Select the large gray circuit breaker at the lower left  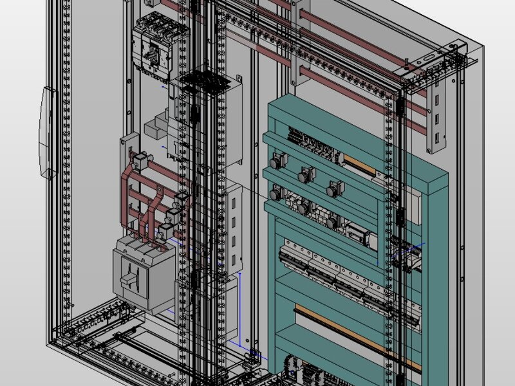point(144,275)
